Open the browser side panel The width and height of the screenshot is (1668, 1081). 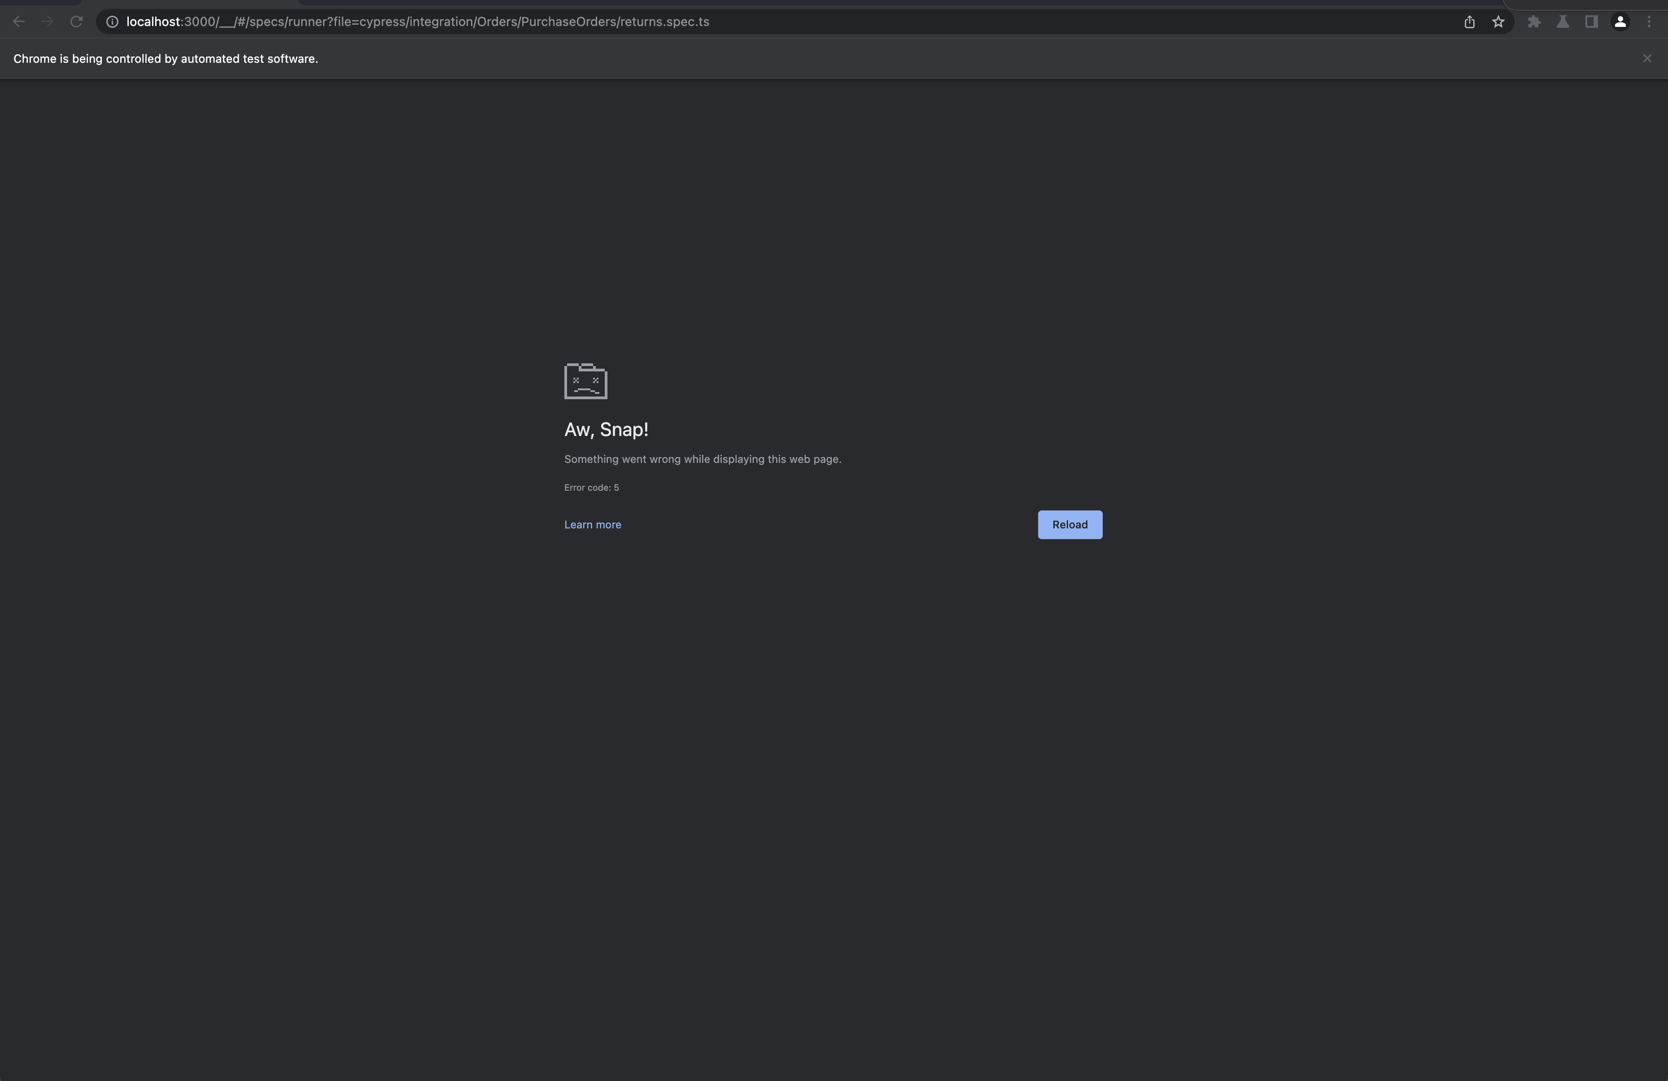pos(1591,22)
